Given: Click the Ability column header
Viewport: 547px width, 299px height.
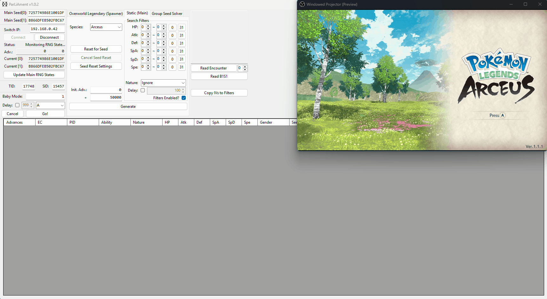Looking at the screenshot, I should pos(115,122).
